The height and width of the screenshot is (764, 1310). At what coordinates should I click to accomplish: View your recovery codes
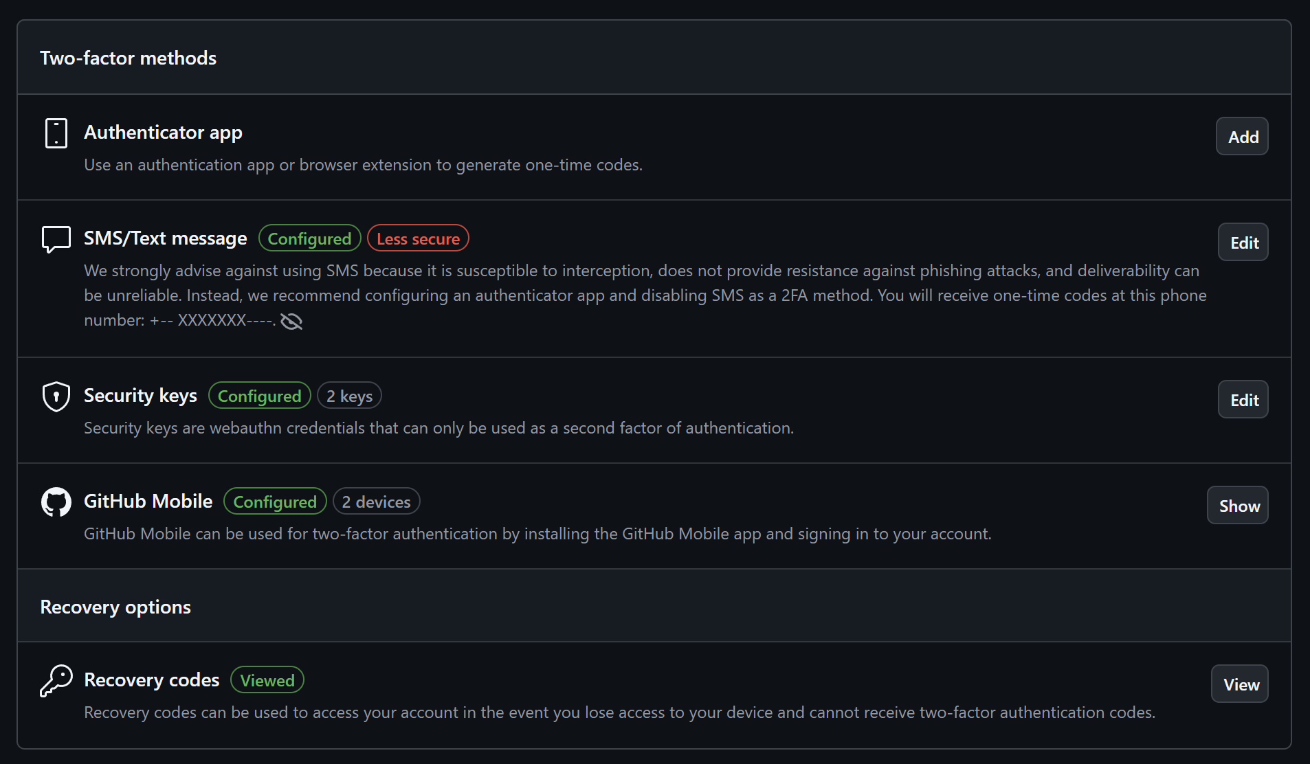click(1239, 683)
